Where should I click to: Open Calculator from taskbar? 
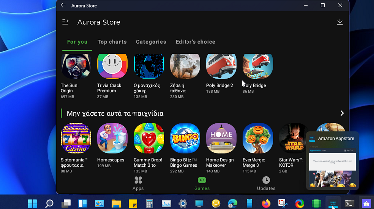tap(150, 204)
